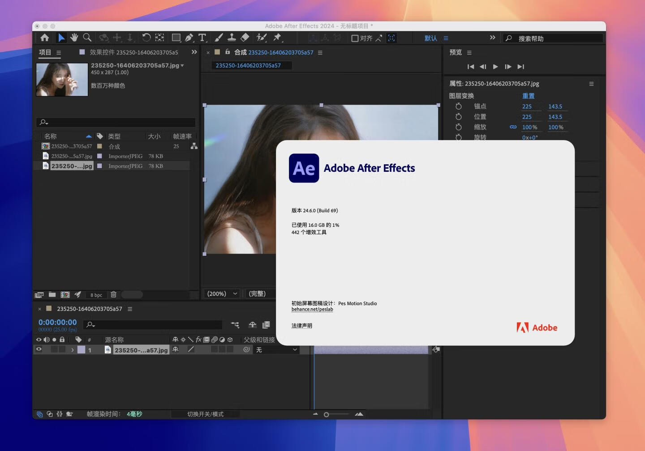Click layer 1 lavender label color swatch
This screenshot has height=451, width=645.
click(81, 350)
